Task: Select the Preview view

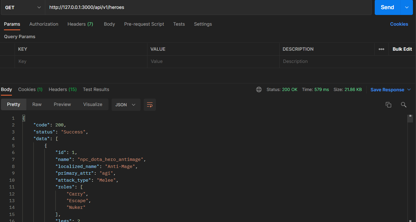Action: point(62,104)
